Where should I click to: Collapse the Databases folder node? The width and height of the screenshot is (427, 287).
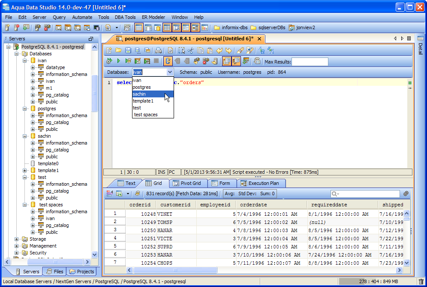point(16,54)
